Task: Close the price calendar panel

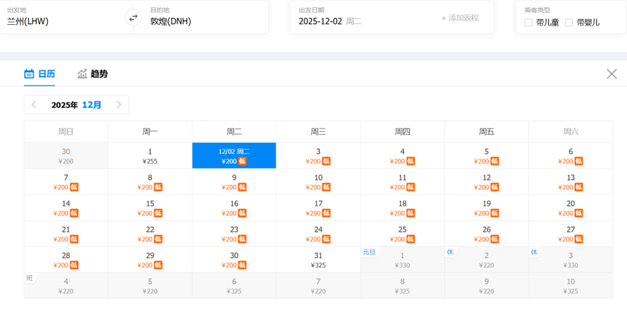Action: [x=611, y=74]
